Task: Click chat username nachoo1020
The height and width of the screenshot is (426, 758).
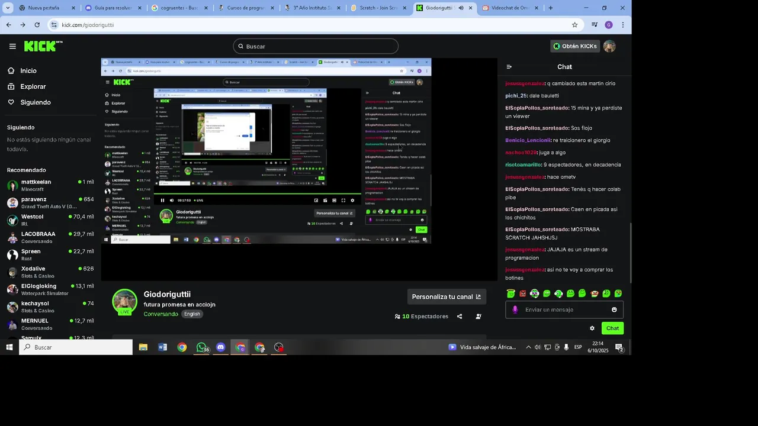Action: (x=521, y=153)
